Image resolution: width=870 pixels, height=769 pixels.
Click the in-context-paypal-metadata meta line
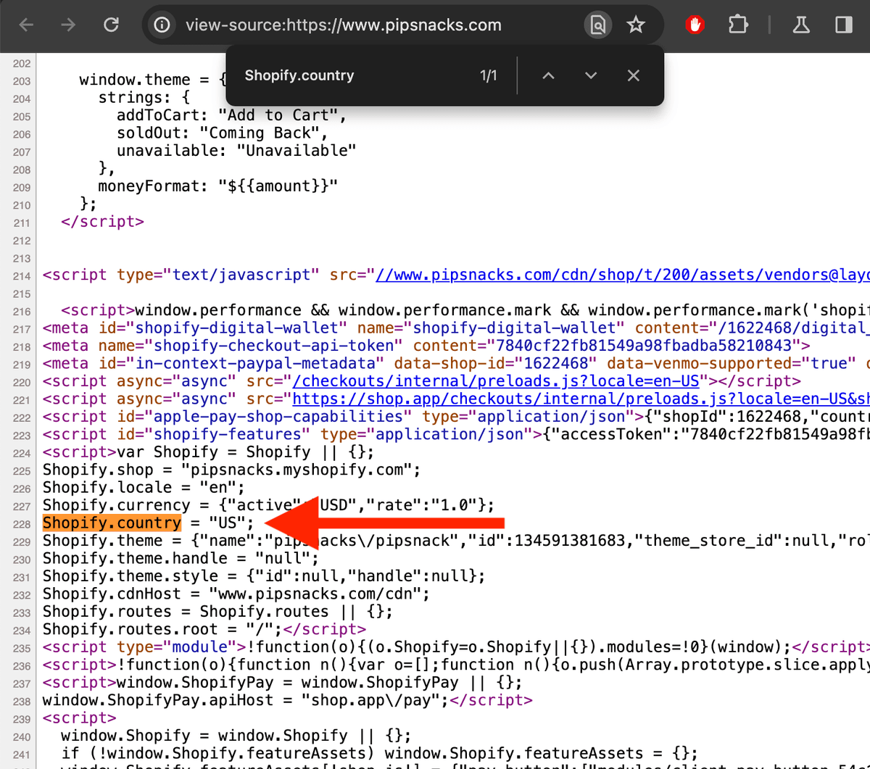point(455,363)
